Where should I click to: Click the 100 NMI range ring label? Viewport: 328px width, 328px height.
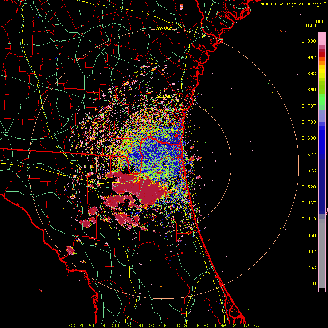coord(164,29)
